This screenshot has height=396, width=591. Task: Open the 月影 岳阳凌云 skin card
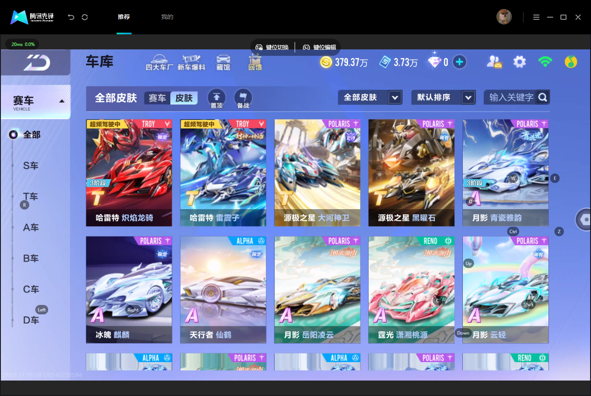coord(317,290)
